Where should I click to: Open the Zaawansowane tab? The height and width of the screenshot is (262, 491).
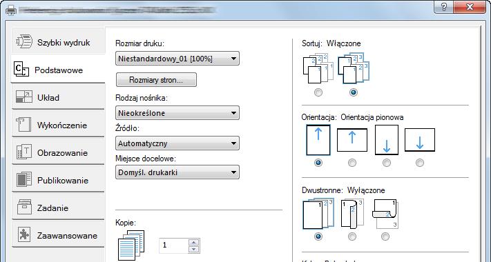pos(58,235)
